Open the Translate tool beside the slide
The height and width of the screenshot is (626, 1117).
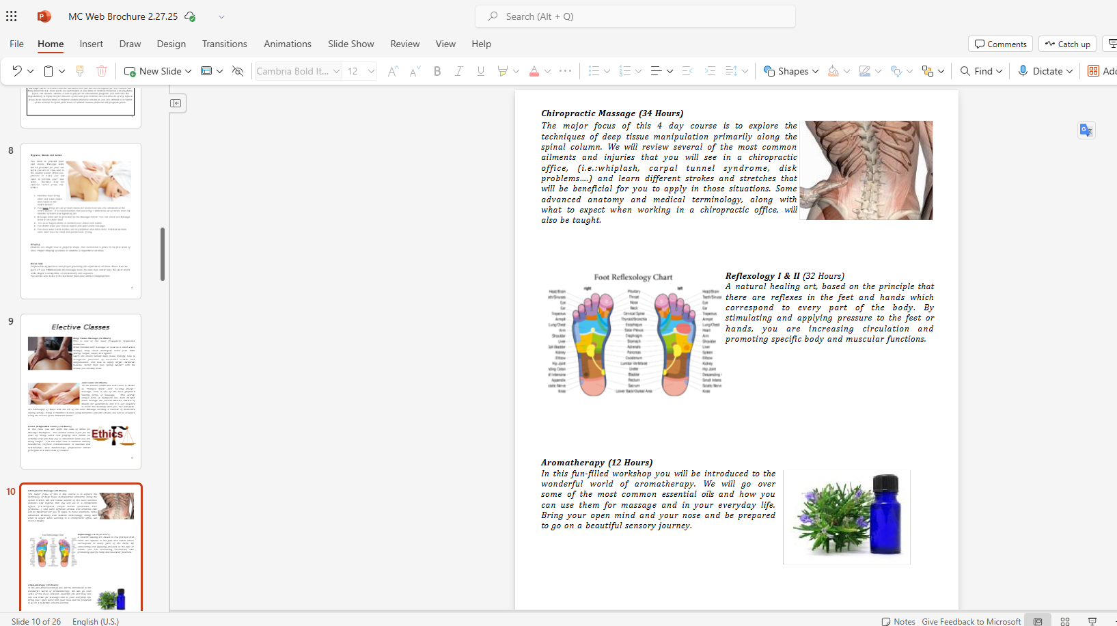1086,130
